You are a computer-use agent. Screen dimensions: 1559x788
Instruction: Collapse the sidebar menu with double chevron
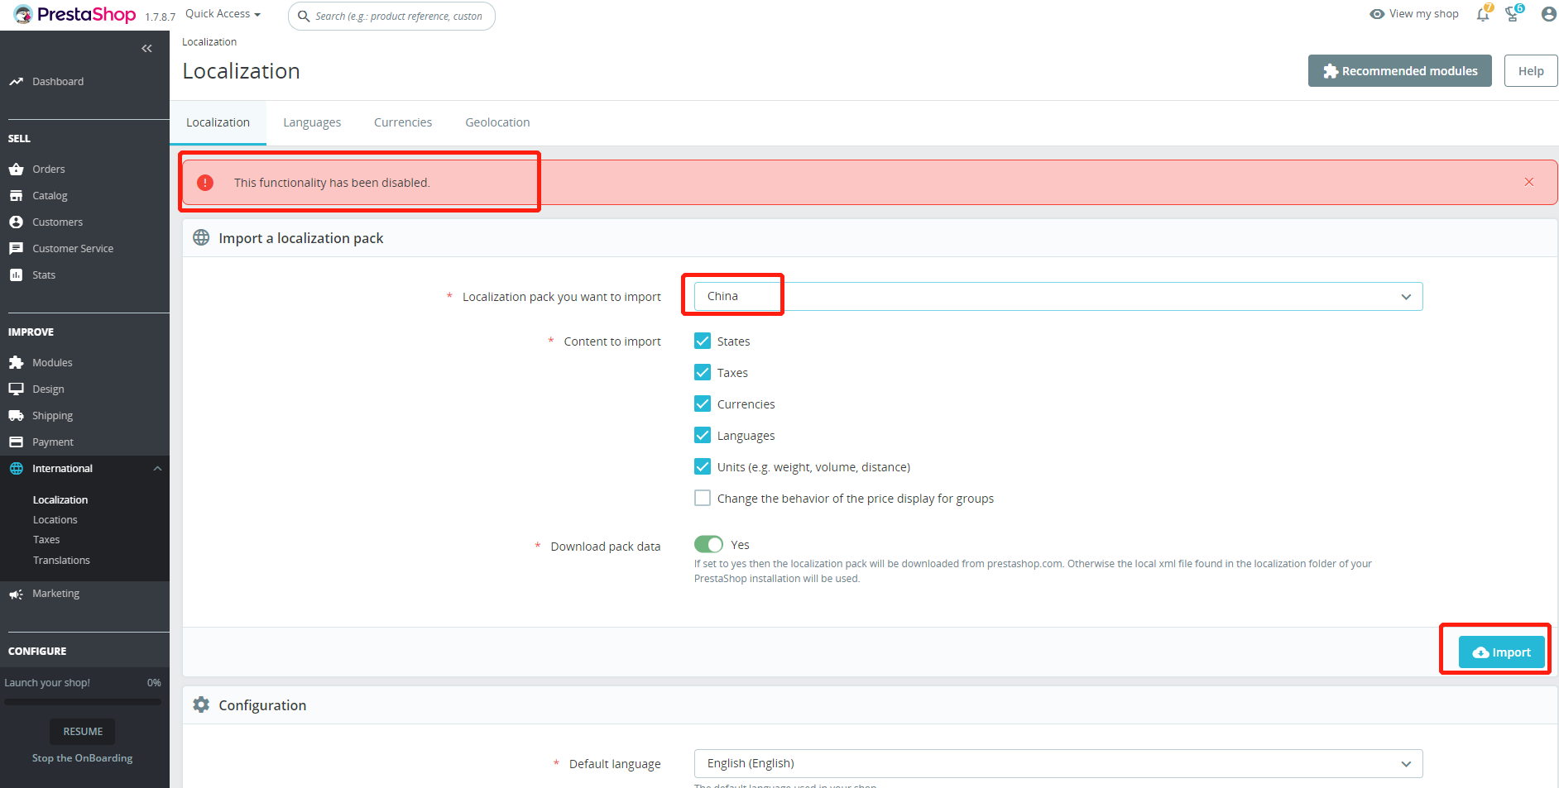click(x=146, y=49)
